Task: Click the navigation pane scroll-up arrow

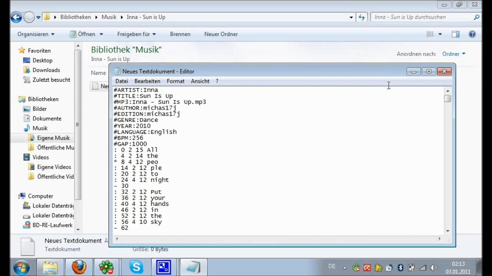Action: (78, 46)
